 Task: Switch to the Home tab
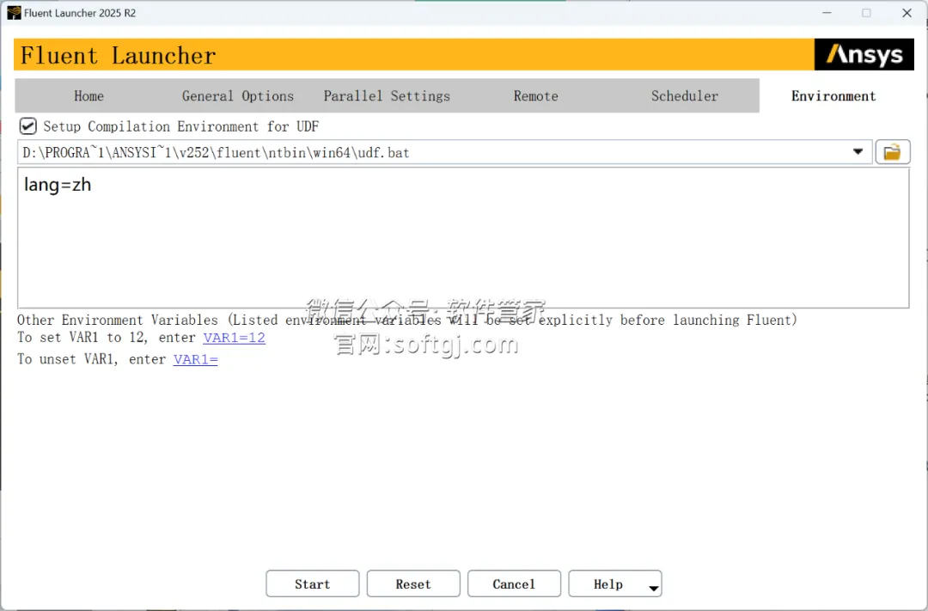pos(89,96)
